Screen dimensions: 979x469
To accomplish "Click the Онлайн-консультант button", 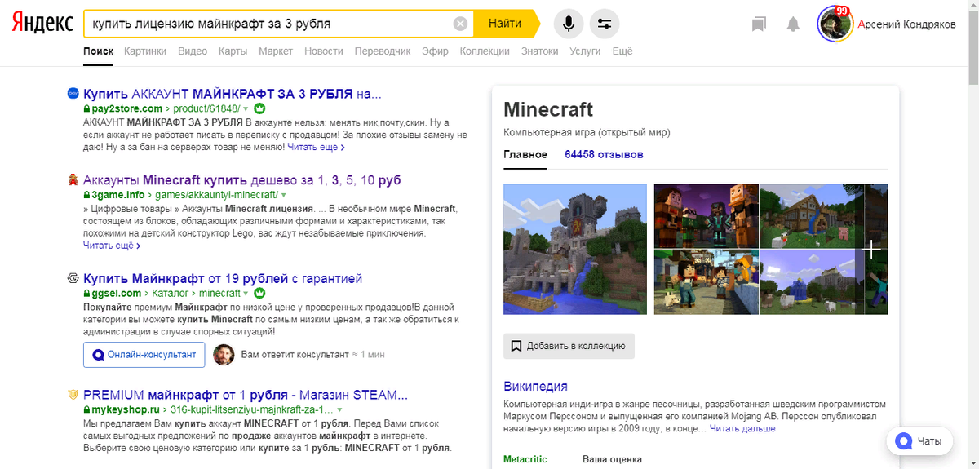I will point(144,355).
